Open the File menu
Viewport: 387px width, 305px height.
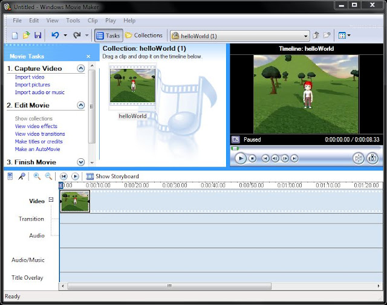[x=17, y=21]
